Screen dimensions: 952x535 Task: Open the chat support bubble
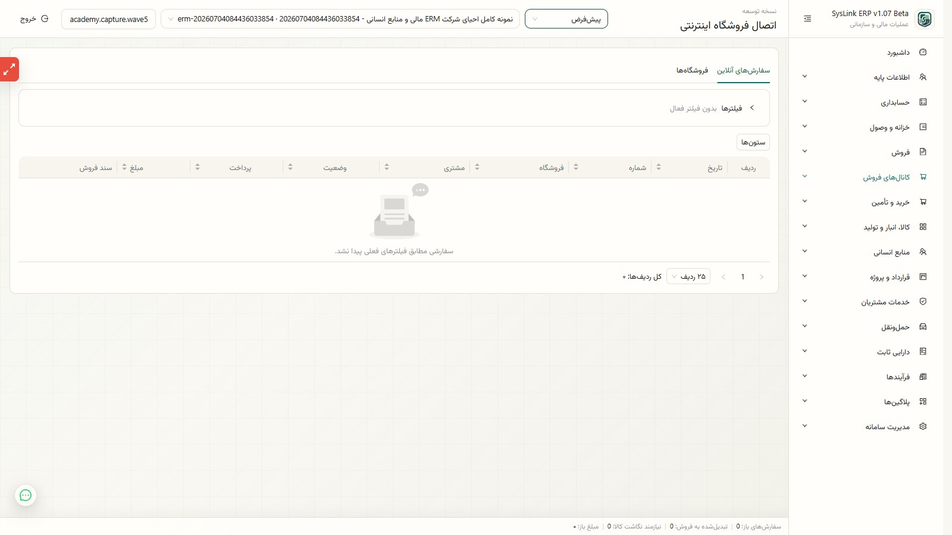click(x=26, y=495)
